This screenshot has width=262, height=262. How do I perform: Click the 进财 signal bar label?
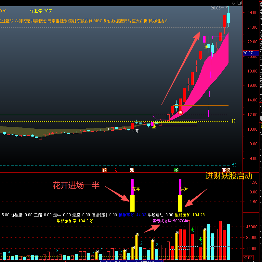pos(184,189)
